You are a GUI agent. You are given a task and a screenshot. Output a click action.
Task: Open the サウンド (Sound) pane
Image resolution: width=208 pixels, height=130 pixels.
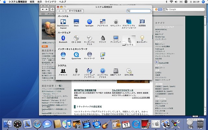[x=102, y=38]
